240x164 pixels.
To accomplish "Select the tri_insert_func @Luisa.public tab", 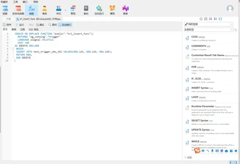I will click(39, 19).
